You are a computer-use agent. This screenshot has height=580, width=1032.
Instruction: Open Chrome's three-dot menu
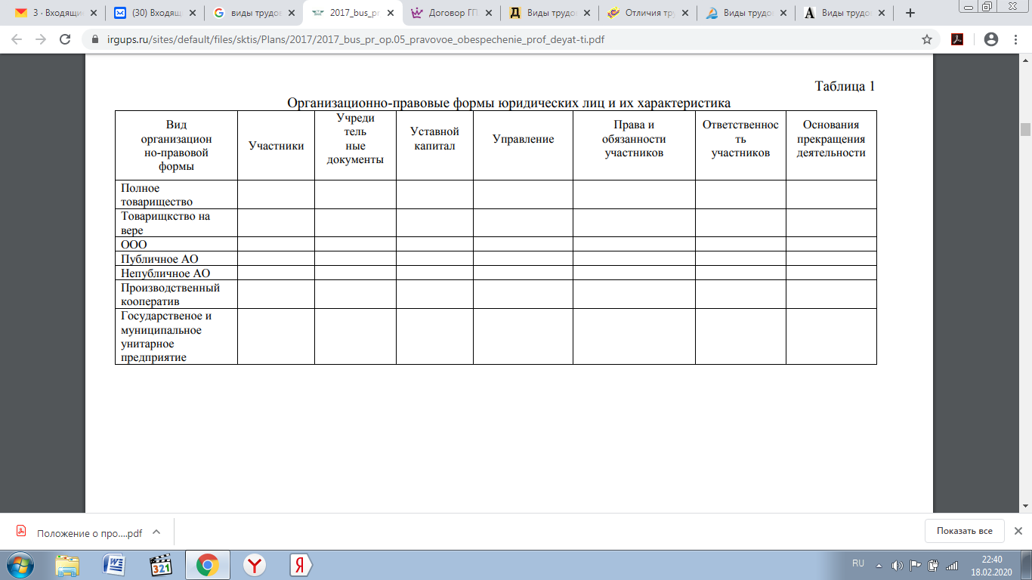click(x=1016, y=39)
